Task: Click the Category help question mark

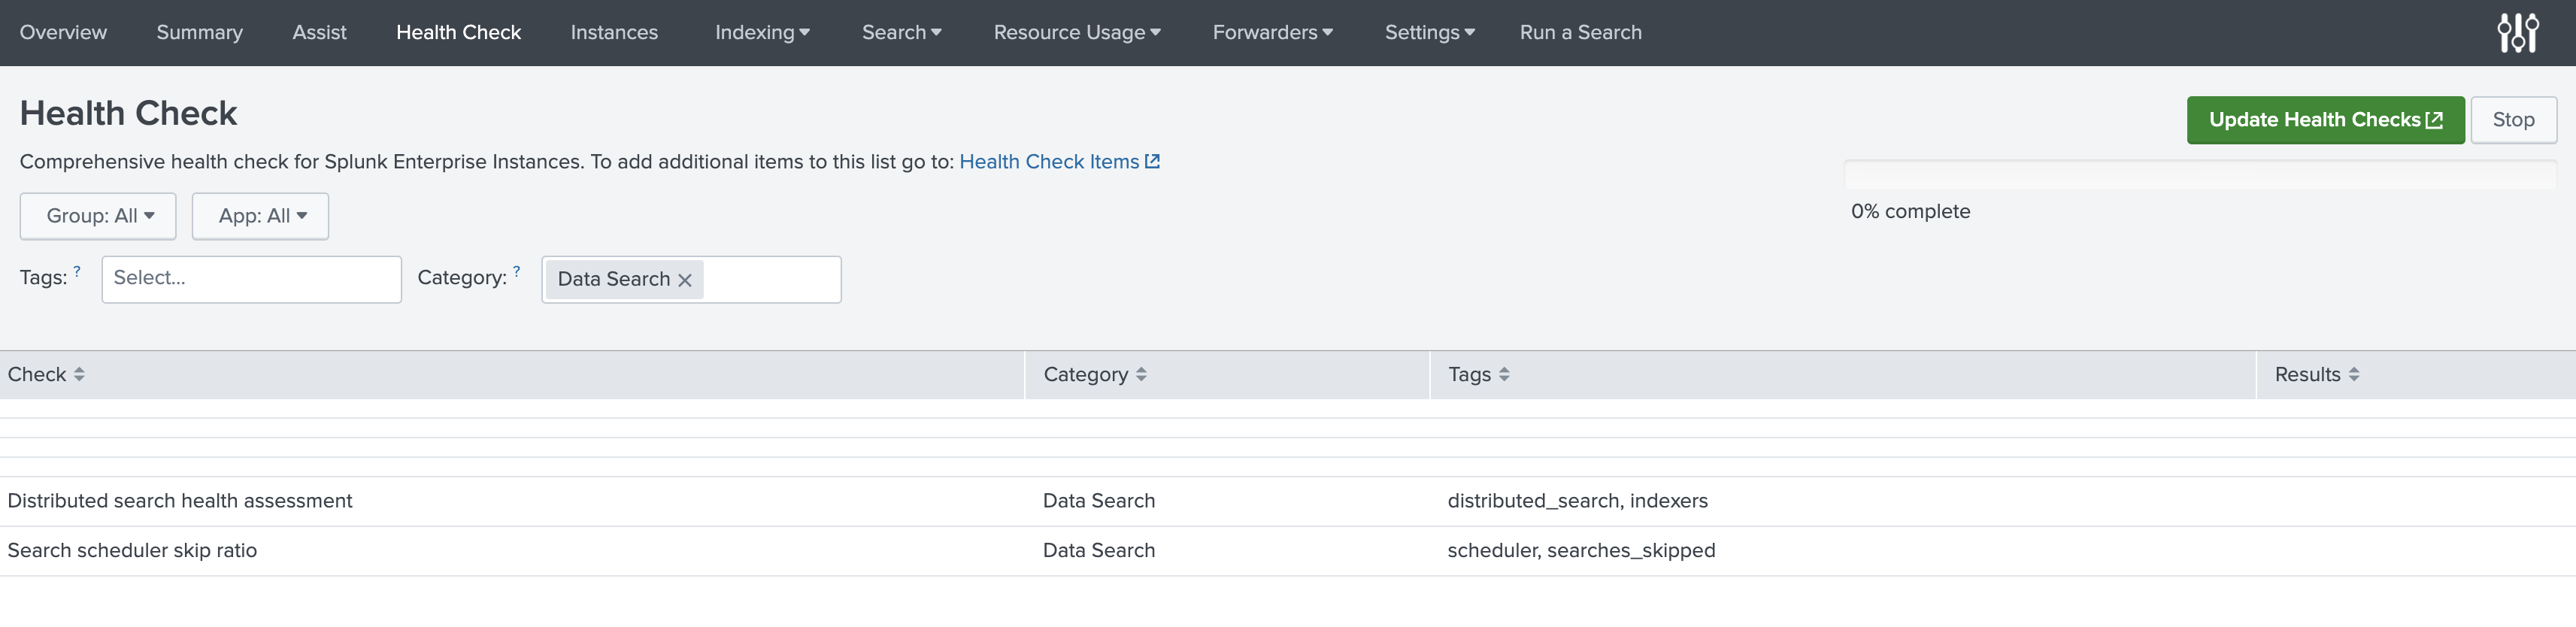Action: click(x=517, y=271)
